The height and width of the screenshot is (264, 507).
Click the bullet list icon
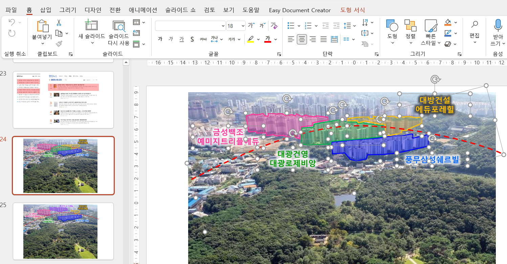tap(291, 25)
